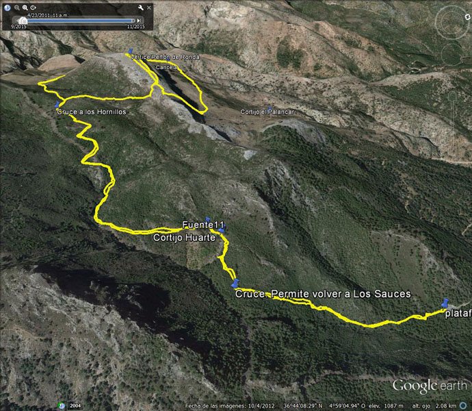Select the Vertice Peñon de Ronda placemark
This screenshot has width=472, height=411.
pyautogui.click(x=131, y=51)
